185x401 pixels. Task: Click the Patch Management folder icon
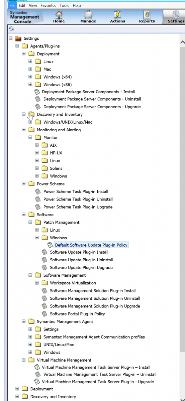pos(38,222)
